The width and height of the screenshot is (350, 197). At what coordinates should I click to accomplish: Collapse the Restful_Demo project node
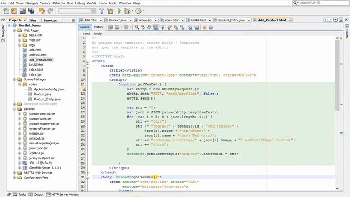click(9, 26)
